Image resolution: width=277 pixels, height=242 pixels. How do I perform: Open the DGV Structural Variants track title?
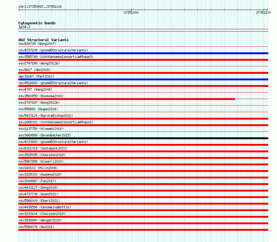[x=44, y=40]
